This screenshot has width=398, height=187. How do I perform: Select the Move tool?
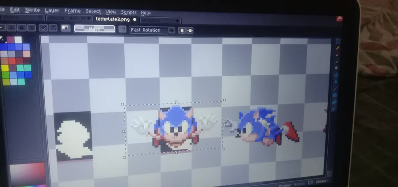click(x=337, y=75)
